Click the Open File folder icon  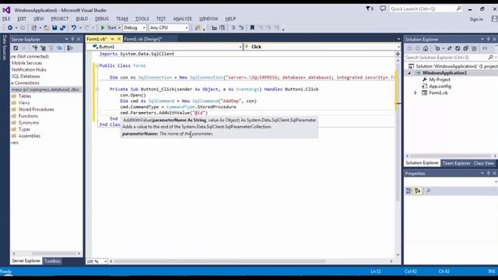pyautogui.click(x=47, y=28)
